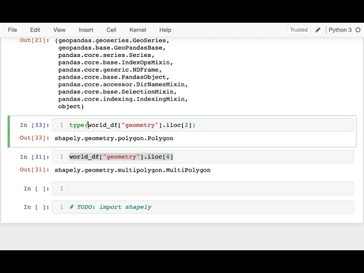
Task: Click the In [31] prompt label
Action: click(35, 157)
